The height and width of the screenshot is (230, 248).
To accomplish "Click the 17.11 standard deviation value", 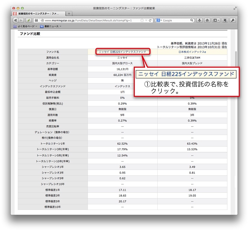I will [122, 190].
